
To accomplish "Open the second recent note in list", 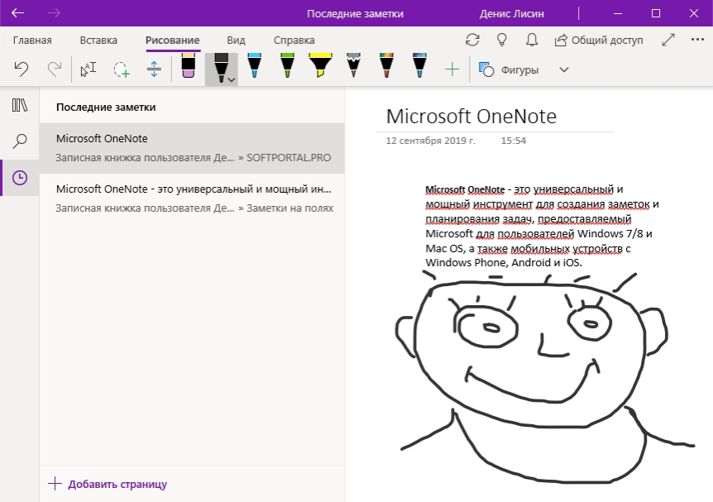I will (192, 198).
